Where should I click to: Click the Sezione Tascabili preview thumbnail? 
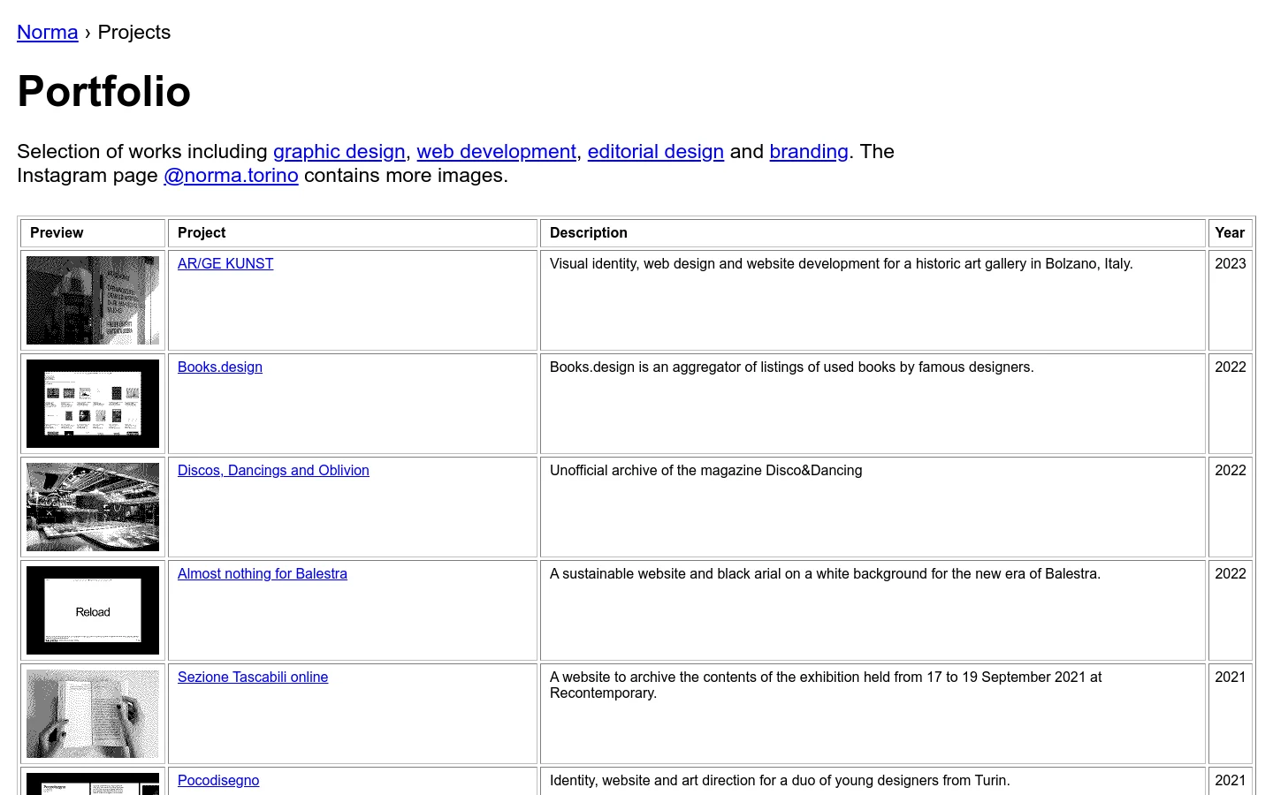click(x=93, y=714)
